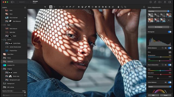Image resolution: width=174 pixels, height=97 pixels.
Task: Select the Eraser tool in the toolbar
Action: coord(86,7)
